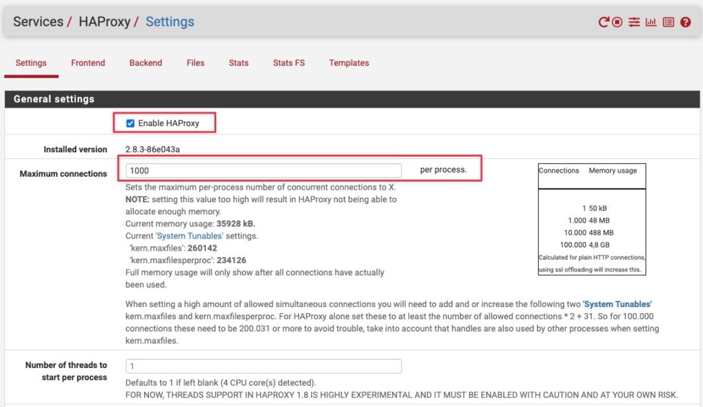
Task: Click the HAProxy breadcrumb
Action: (x=104, y=21)
